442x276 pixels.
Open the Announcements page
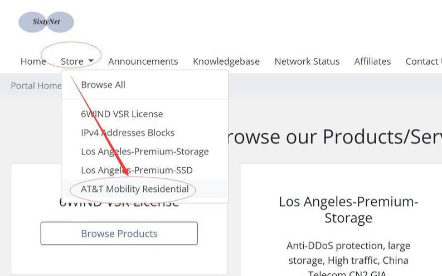point(143,61)
